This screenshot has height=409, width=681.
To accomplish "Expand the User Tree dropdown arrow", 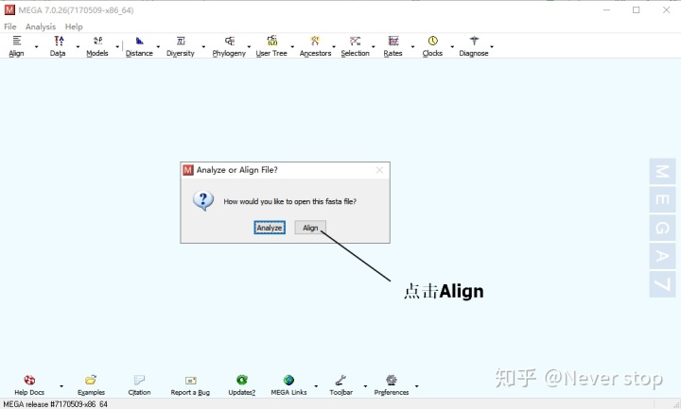I will tap(292, 47).
